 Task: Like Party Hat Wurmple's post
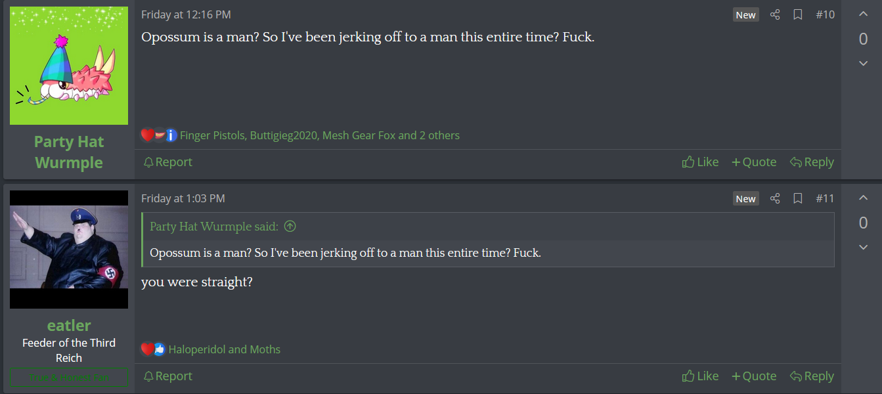[700, 162]
